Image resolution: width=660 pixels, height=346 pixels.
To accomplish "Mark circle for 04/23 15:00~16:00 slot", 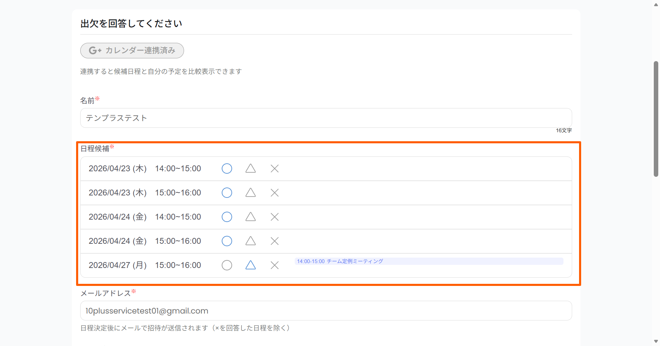I will coord(227,193).
